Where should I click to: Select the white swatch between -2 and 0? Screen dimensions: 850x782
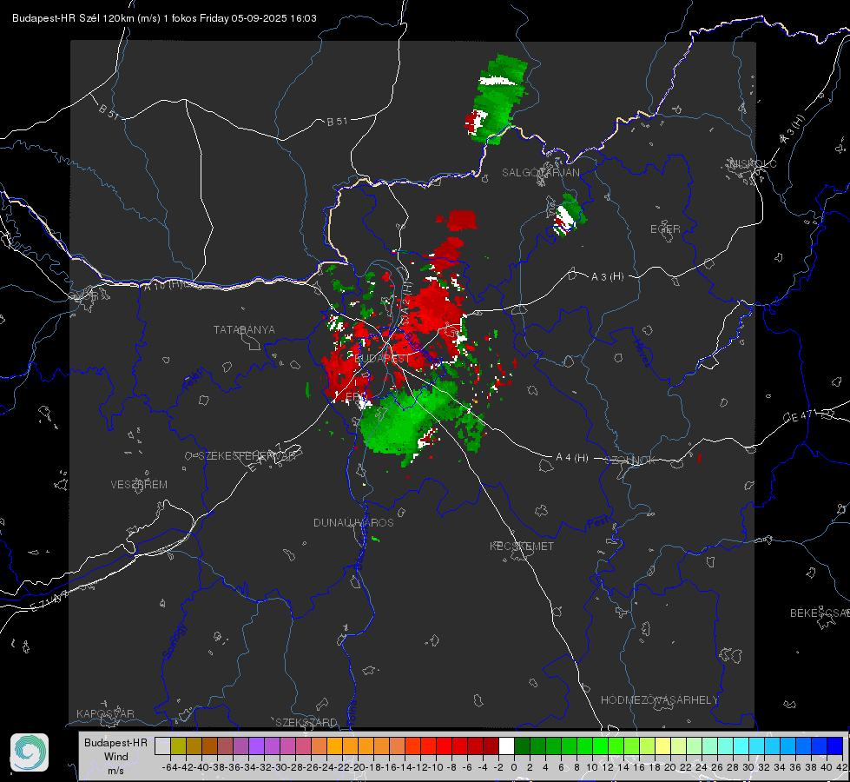[x=507, y=746]
